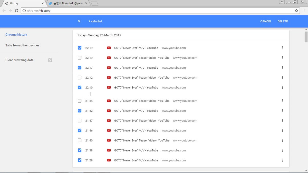Click the YouTube favicon on the 21:54 entry
Image resolution: width=308 pixels, height=173 pixels.
pyautogui.click(x=109, y=101)
